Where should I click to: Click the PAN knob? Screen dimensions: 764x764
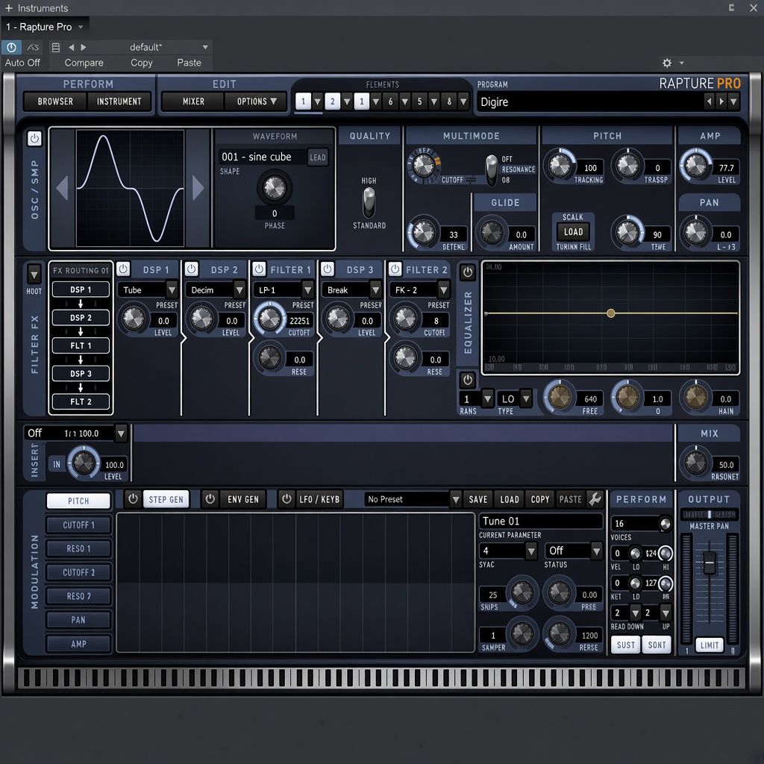pos(695,233)
